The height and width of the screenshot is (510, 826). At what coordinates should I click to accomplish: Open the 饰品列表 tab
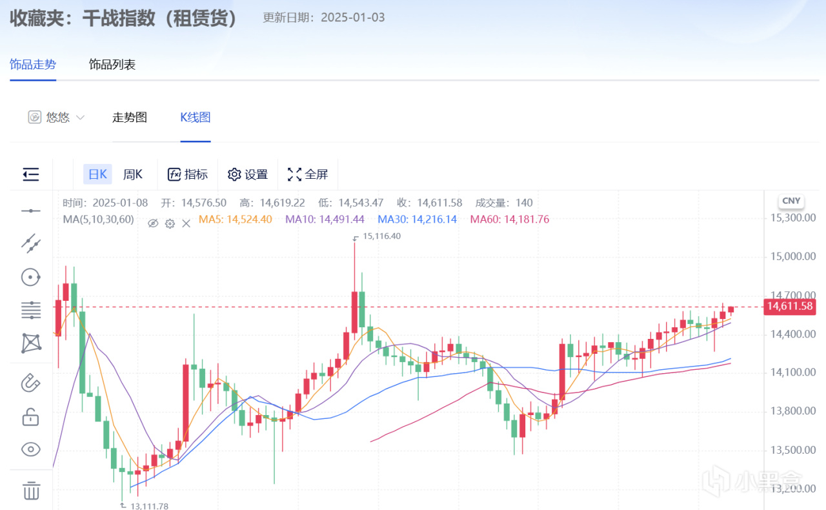112,65
